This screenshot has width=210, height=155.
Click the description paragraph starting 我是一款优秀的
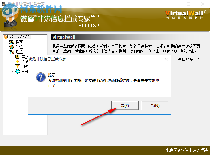tap(126, 49)
